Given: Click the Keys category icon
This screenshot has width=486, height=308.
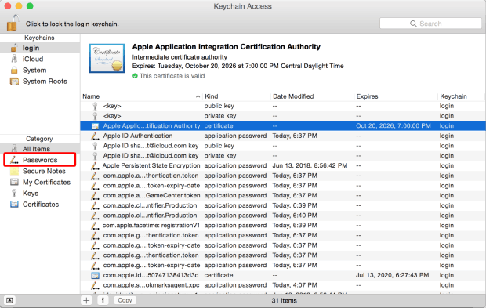Looking at the screenshot, I should 14,194.
